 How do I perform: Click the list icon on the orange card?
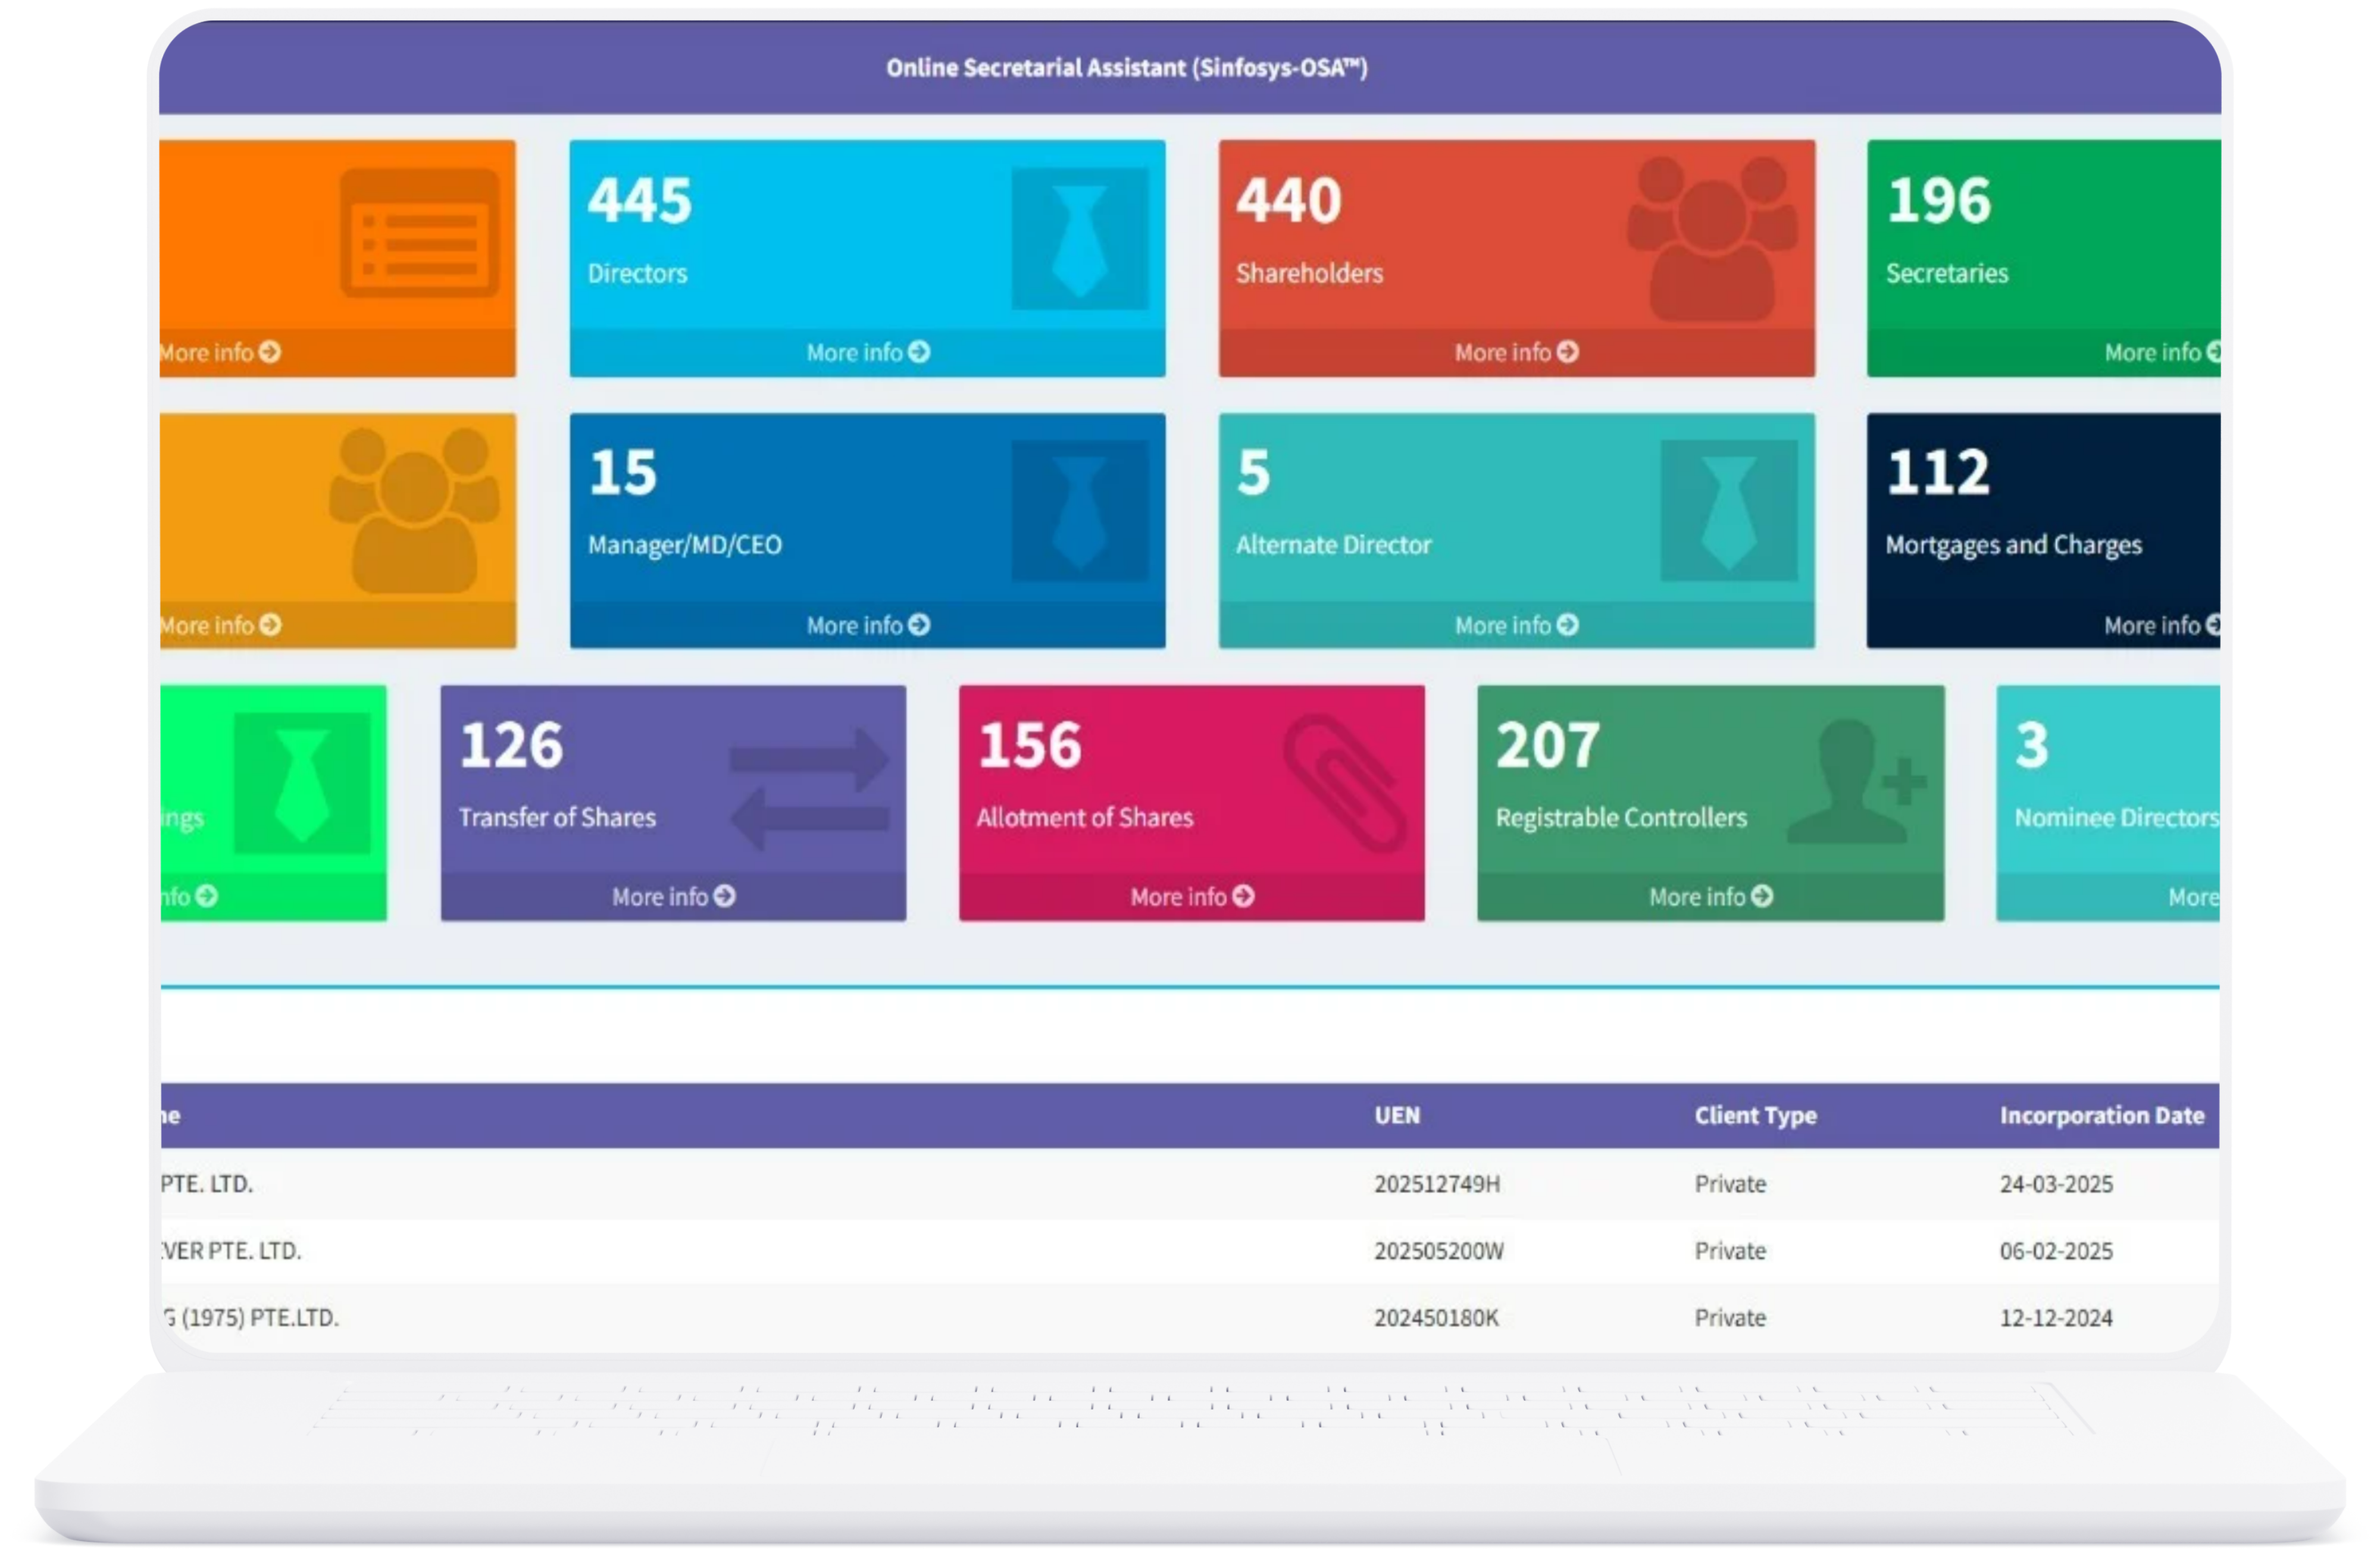[419, 234]
